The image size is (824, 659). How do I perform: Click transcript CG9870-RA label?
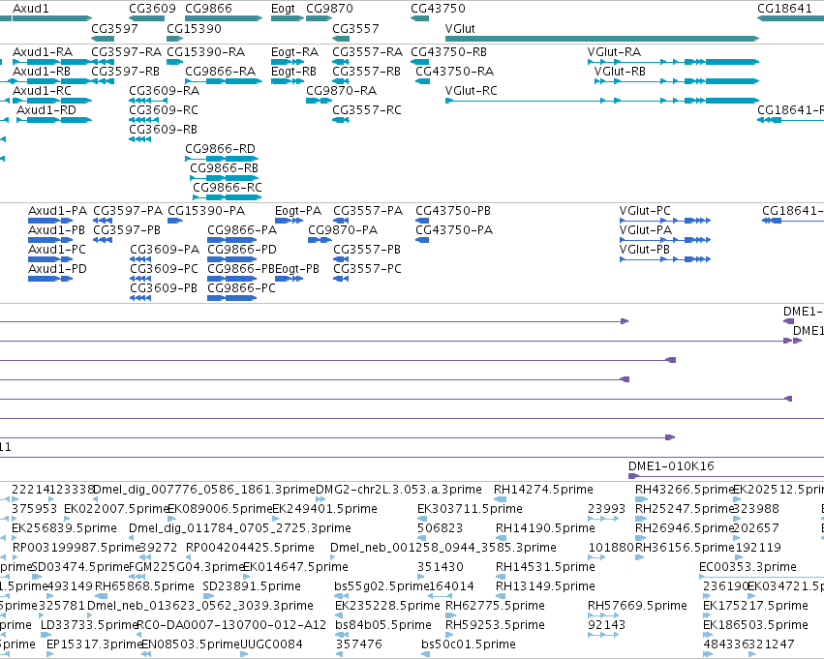click(341, 91)
